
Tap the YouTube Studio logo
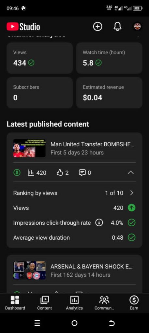click(23, 27)
